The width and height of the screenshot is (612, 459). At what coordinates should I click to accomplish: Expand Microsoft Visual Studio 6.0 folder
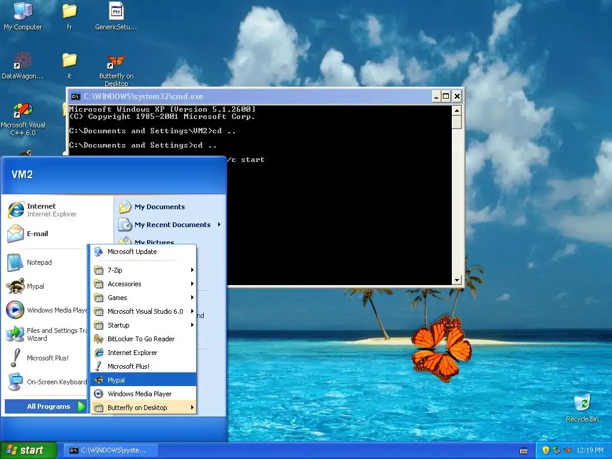pos(143,311)
